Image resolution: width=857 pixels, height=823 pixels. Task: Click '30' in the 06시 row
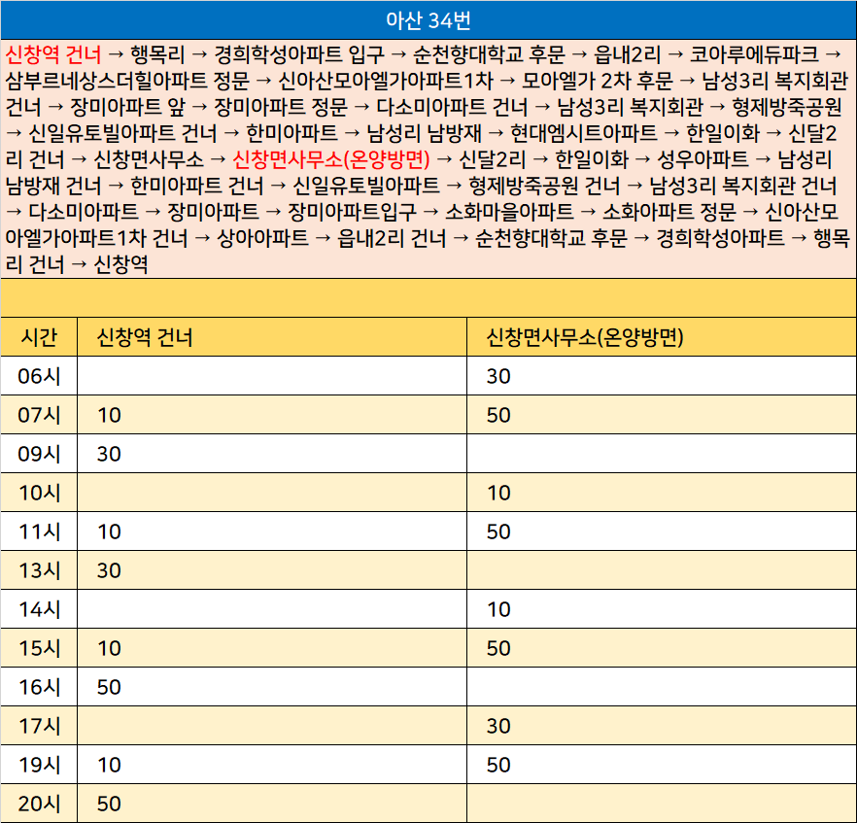[498, 376]
